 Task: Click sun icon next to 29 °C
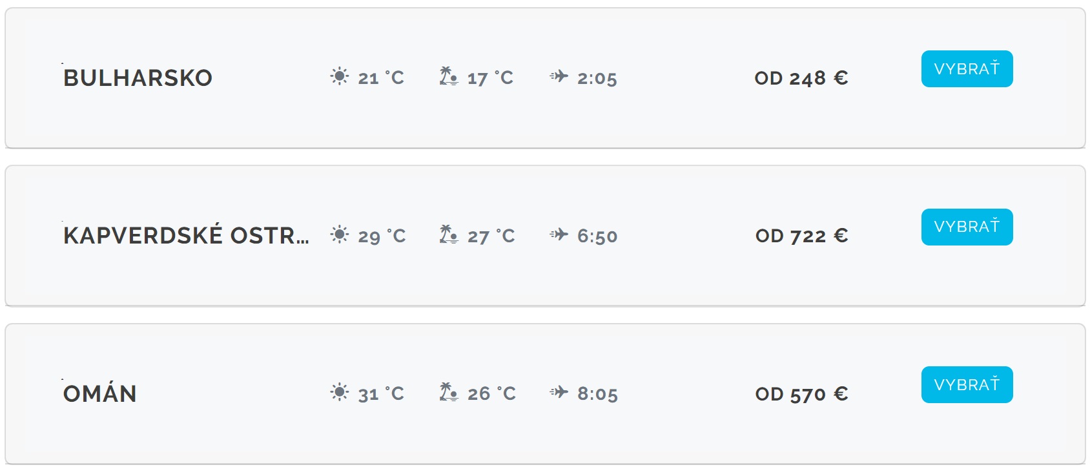[340, 234]
